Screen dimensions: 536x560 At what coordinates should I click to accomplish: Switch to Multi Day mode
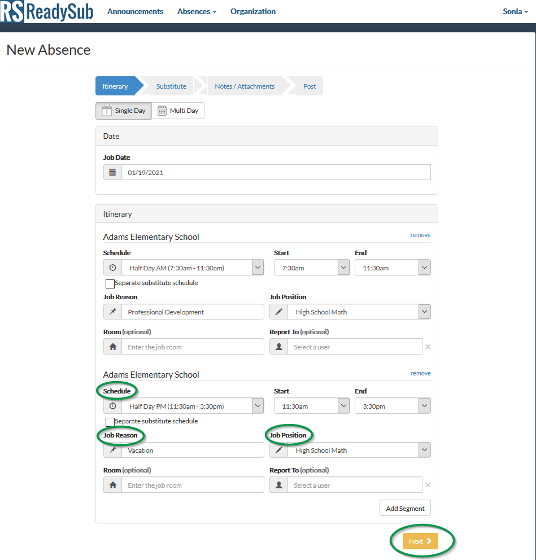pyautogui.click(x=178, y=111)
